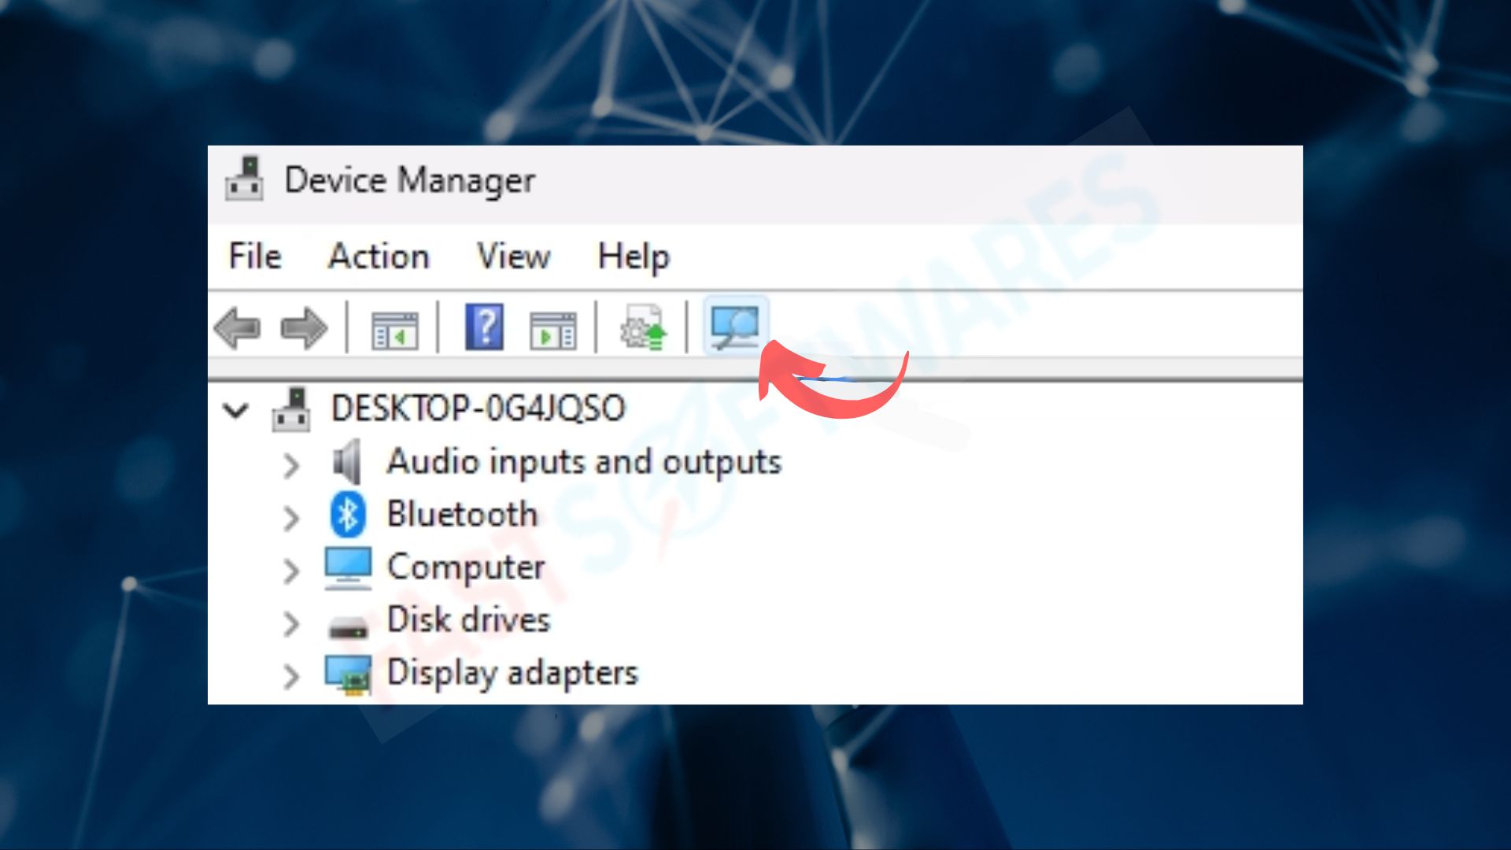Click the Back arrow in toolbar
Viewport: 1511px width, 850px height.
[x=237, y=328]
